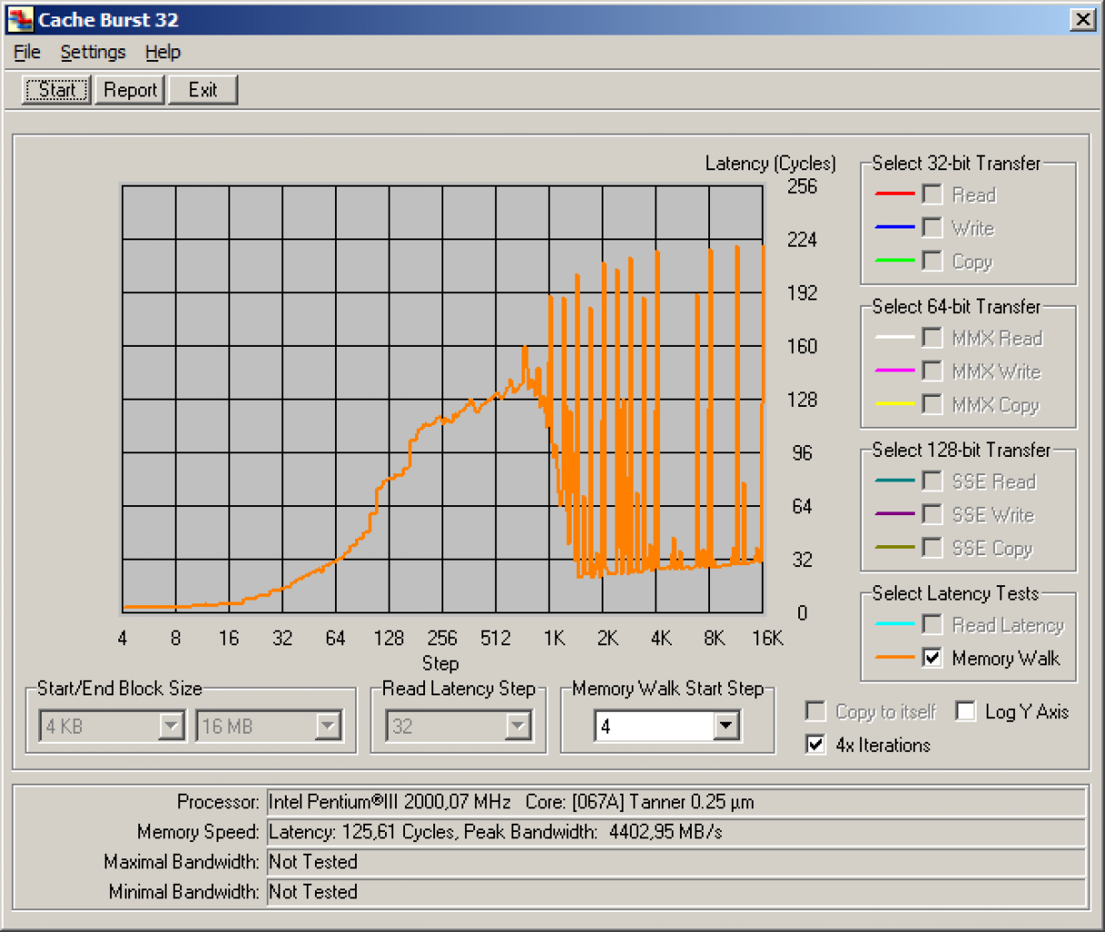Viewport: 1105px width, 932px height.
Task: Open the Help menu
Action: [163, 52]
